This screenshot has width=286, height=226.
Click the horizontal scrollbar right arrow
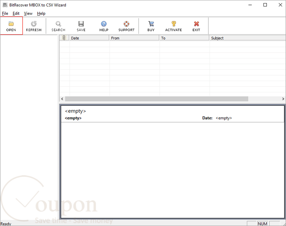(x=283, y=99)
